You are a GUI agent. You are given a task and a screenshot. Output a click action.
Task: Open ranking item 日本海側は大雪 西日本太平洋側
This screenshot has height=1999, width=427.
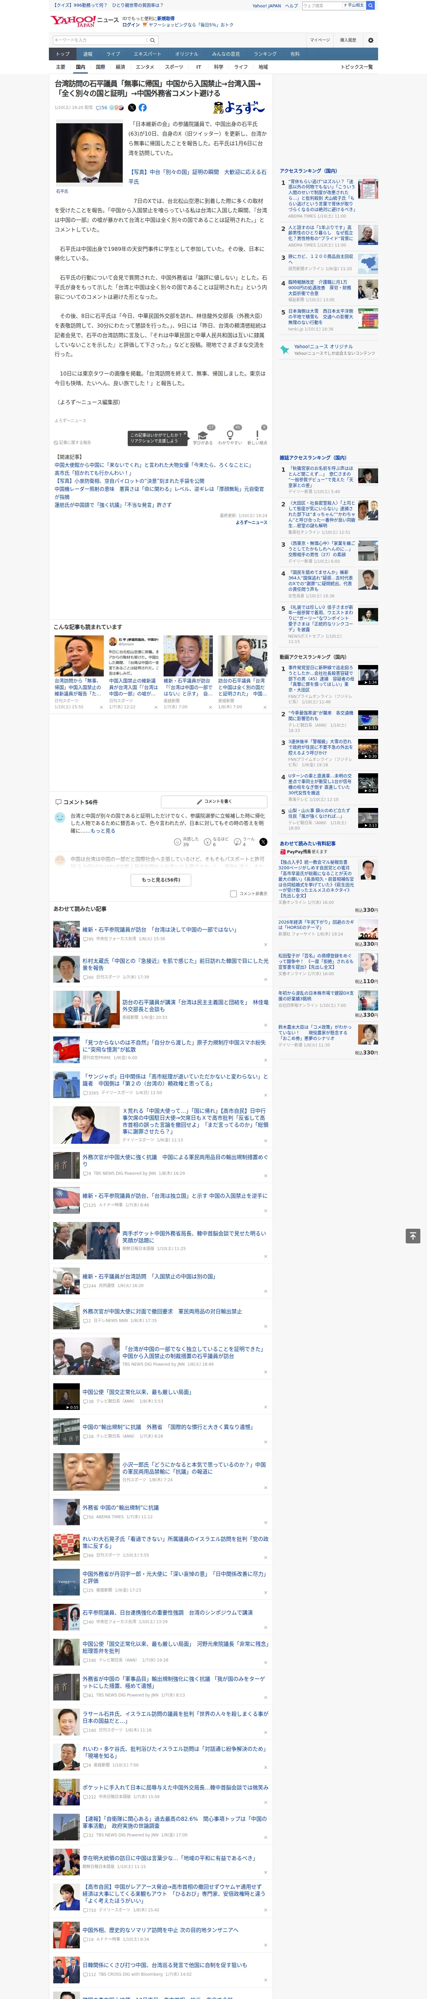321,317
